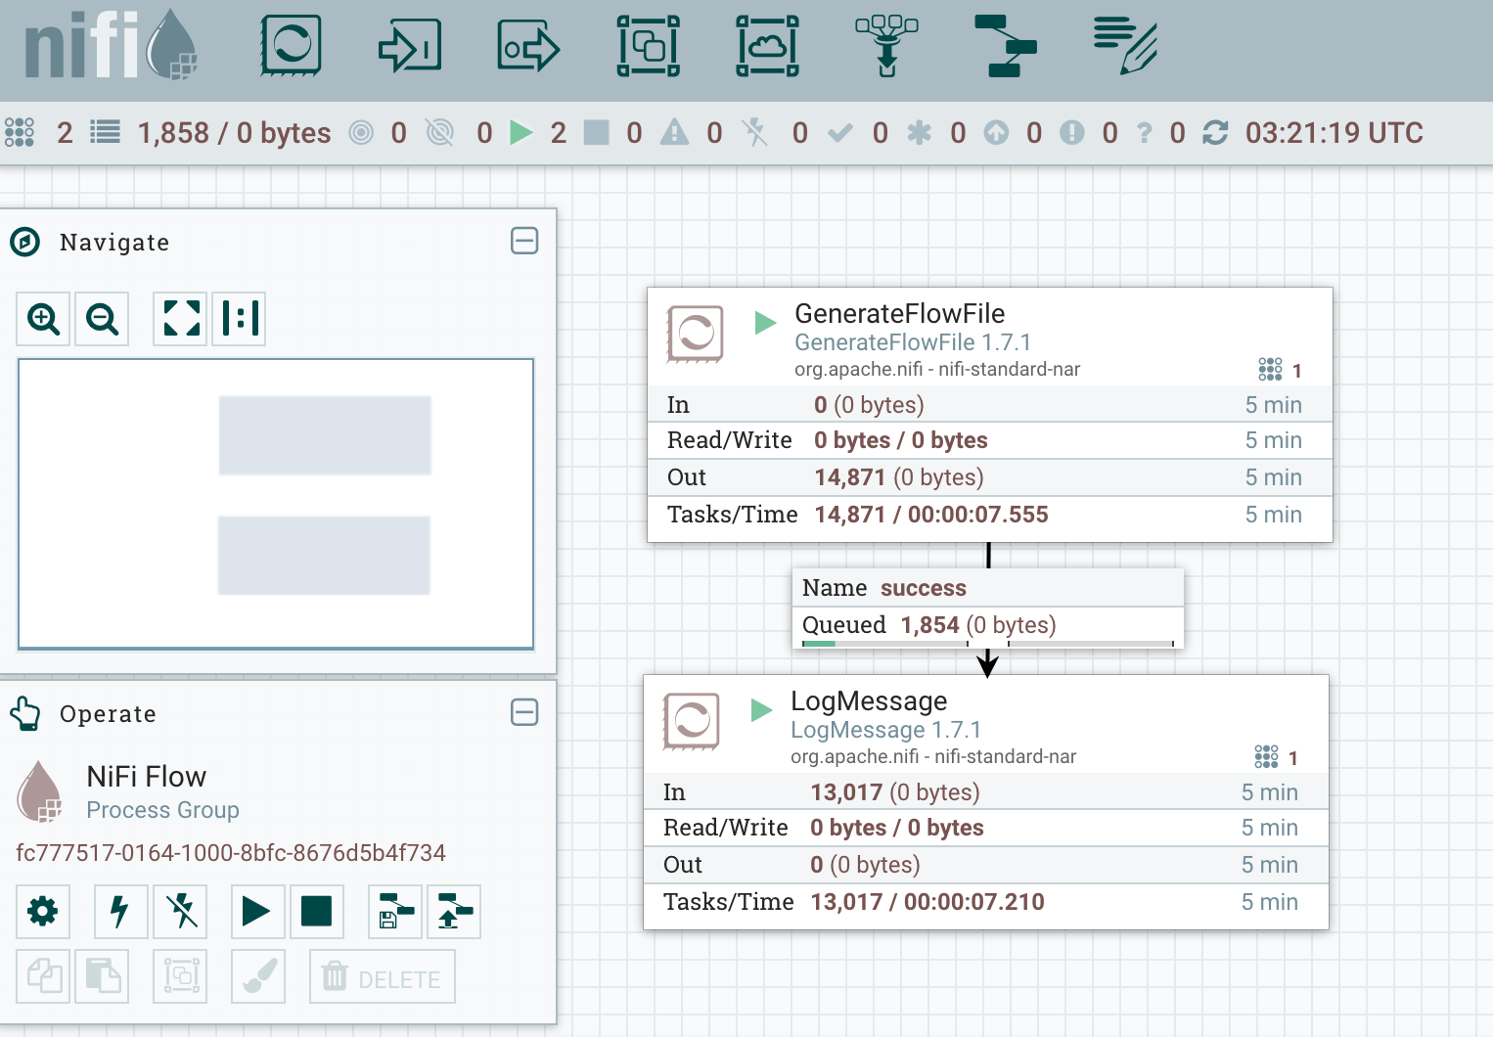The image size is (1493, 1037).
Task: Click the stopped components status icon
Action: click(x=596, y=132)
